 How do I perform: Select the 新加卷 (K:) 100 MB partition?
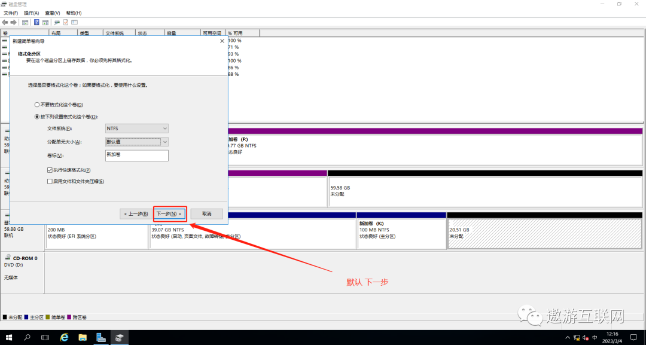click(x=401, y=234)
